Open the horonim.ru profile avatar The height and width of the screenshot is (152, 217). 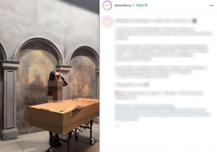point(107,5)
